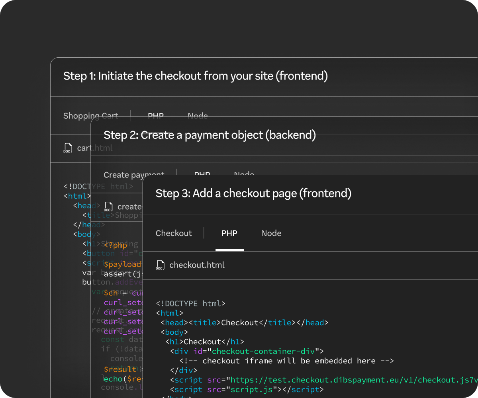The image size is (478, 398).
Task: Click the <?php opening tag in Step 2 code
Action: 116,245
